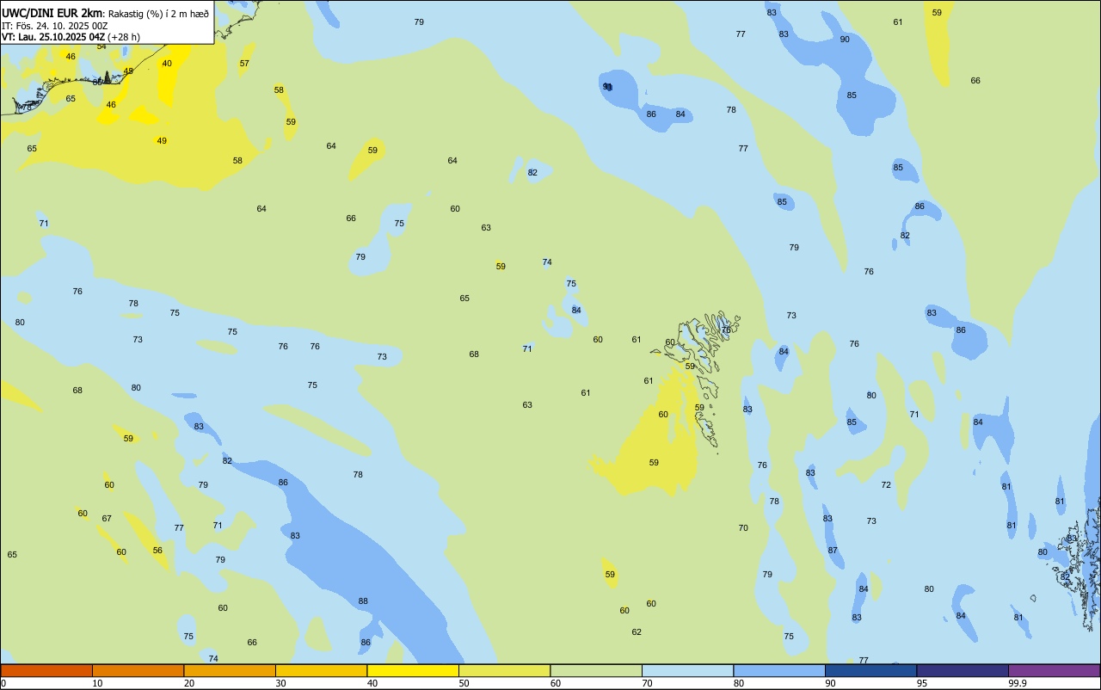The image size is (1101, 690).
Task: Select the light green 60–70 legend segment
Action: (x=596, y=670)
